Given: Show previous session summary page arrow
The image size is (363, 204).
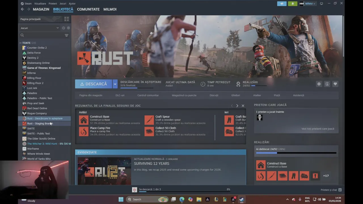Looking at the screenshot, I should (232, 106).
